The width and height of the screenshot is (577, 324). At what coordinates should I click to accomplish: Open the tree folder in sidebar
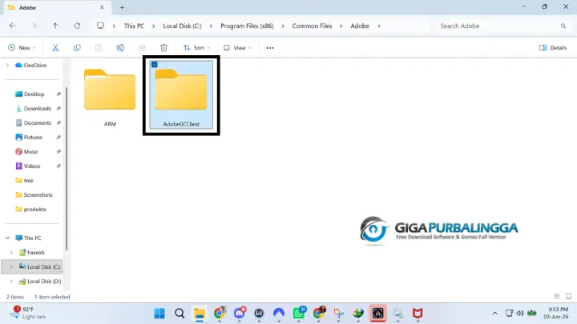pyautogui.click(x=28, y=180)
